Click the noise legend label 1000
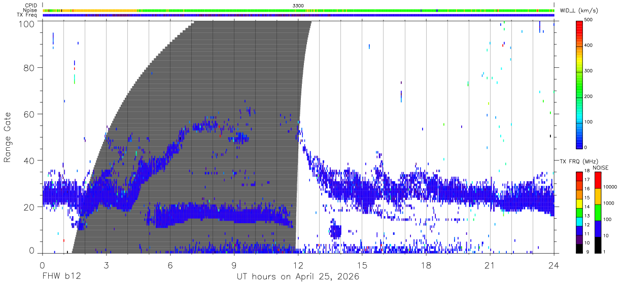The height and width of the screenshot is (287, 623). [x=609, y=203]
